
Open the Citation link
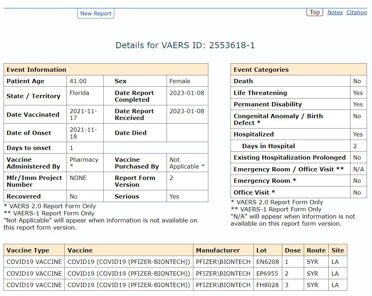point(357,12)
